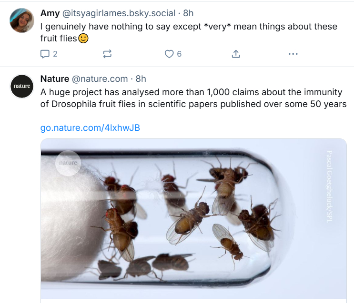
Task: Click the 8h timestamp on Amy's post
Action: 188,13
